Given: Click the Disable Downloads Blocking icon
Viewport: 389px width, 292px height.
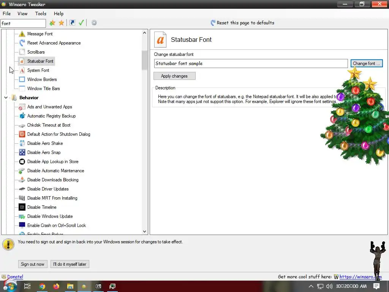Looking at the screenshot, I should point(22,180).
